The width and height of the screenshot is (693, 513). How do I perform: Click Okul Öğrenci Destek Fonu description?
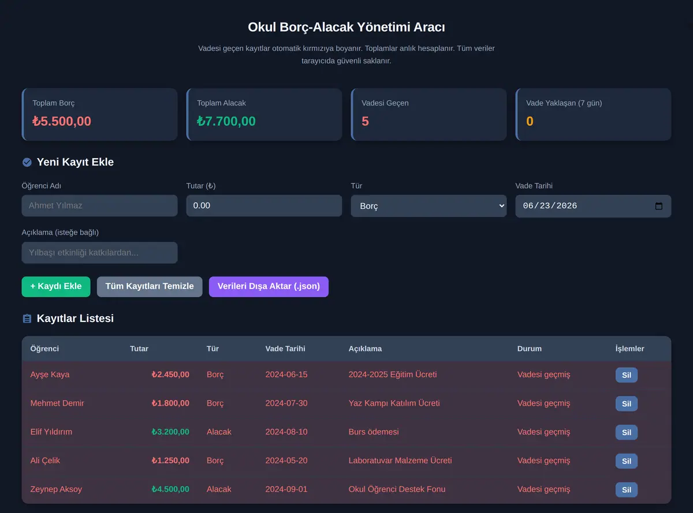[397, 489]
